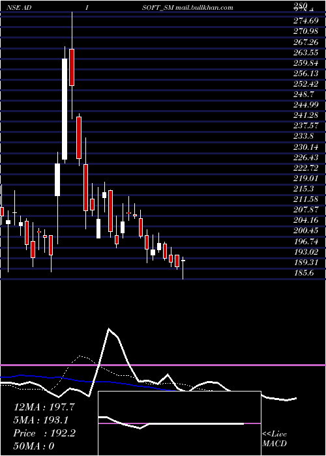Click the 185.6 price axis label
This screenshot has width=326, height=456.
[303, 273]
